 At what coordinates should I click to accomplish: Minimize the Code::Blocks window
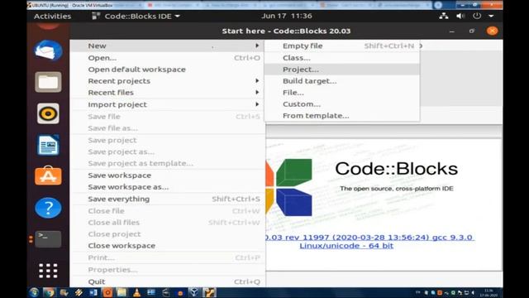pos(452,31)
